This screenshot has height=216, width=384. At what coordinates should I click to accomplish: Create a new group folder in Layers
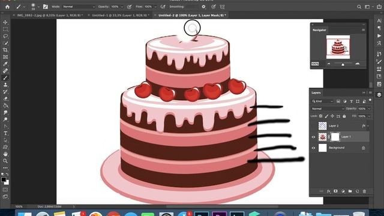[x=350, y=191]
